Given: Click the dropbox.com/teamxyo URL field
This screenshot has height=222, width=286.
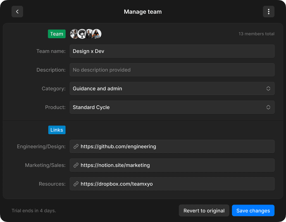Looking at the screenshot, I should click(172, 184).
